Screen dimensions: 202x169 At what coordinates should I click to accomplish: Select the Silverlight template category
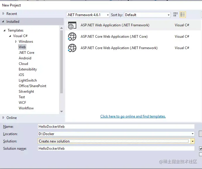click(x=26, y=92)
